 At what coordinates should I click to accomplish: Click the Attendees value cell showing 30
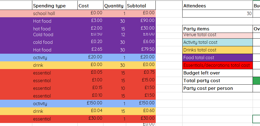tap(217, 13)
